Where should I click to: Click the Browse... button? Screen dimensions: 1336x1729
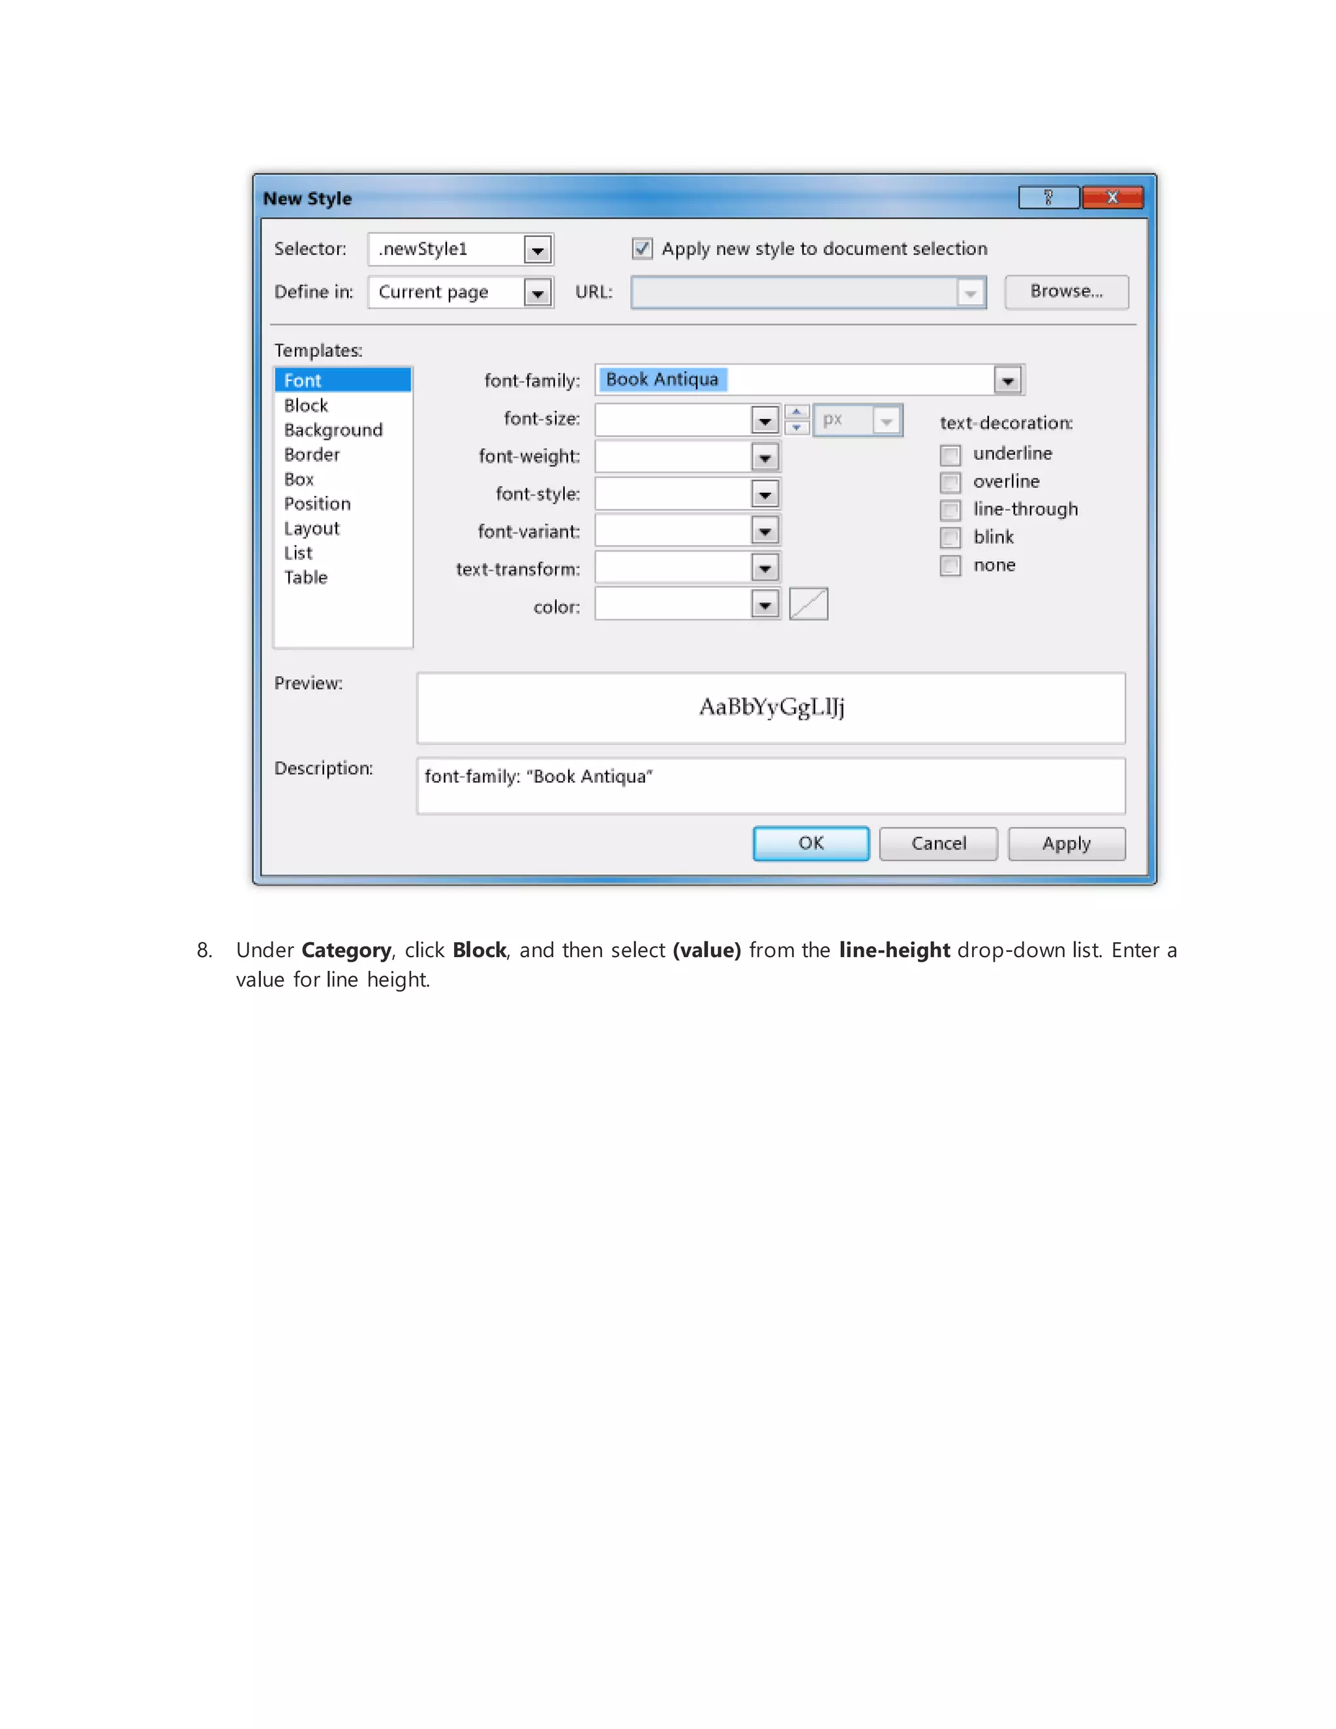1065,292
